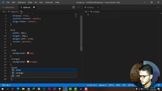Click the notifications bell in status bar

pyautogui.click(x=159, y=85)
